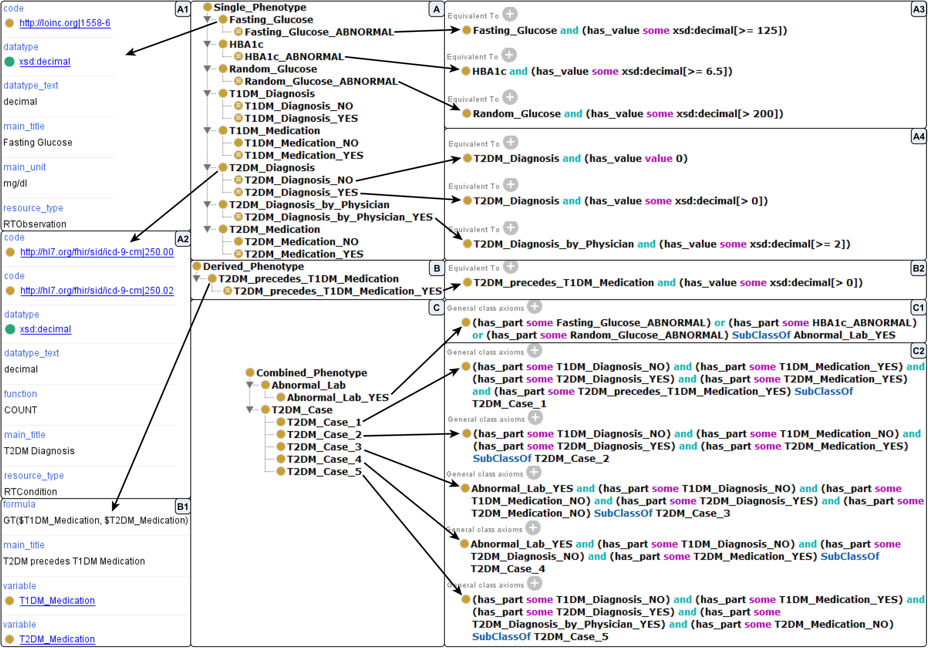928x648 pixels.
Task: Add general class axiom above T2DM_Case_2 axiom
Action: (x=536, y=418)
